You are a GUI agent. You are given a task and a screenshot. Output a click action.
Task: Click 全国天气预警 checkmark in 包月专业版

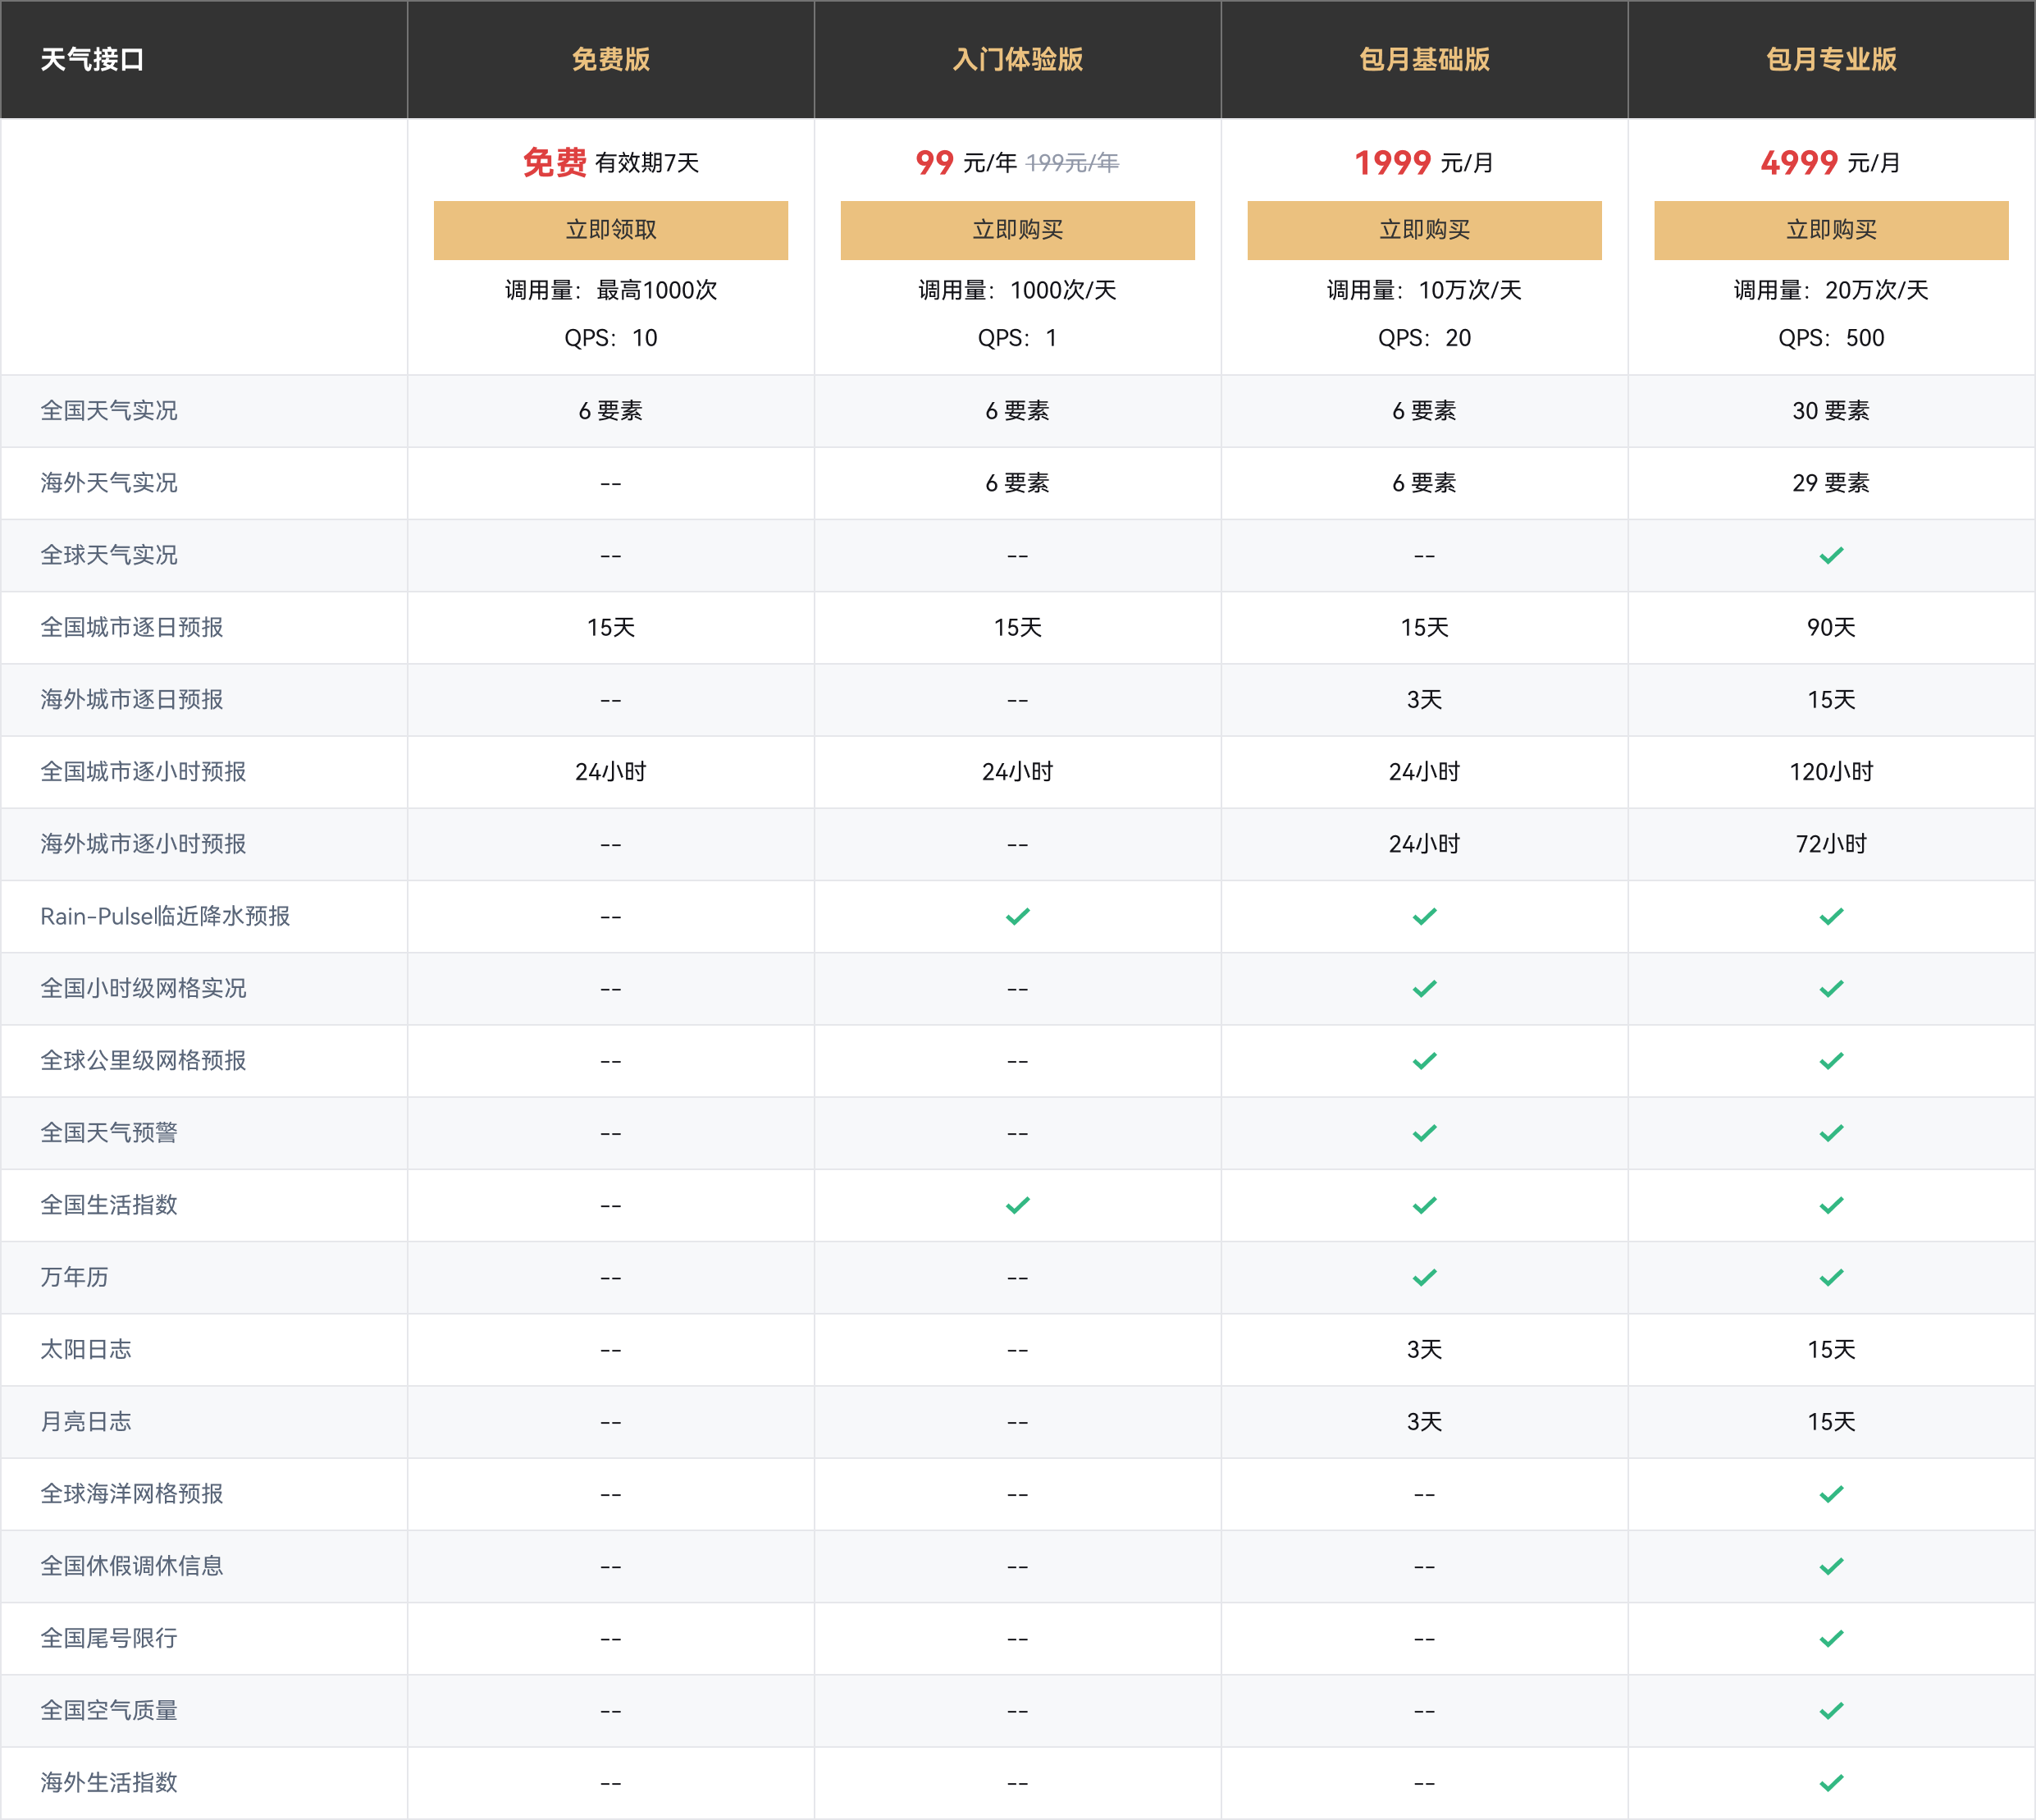coord(1831,1133)
